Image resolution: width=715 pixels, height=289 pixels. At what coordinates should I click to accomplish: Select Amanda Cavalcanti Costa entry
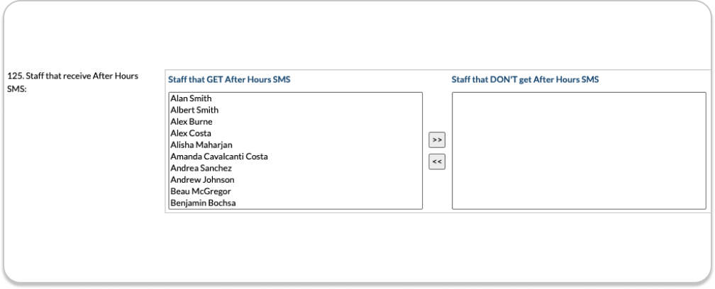coord(218,157)
